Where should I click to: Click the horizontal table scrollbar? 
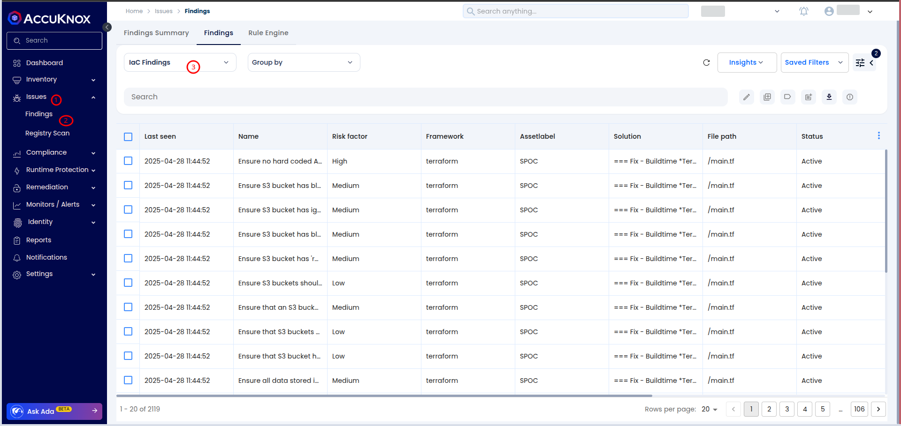384,396
